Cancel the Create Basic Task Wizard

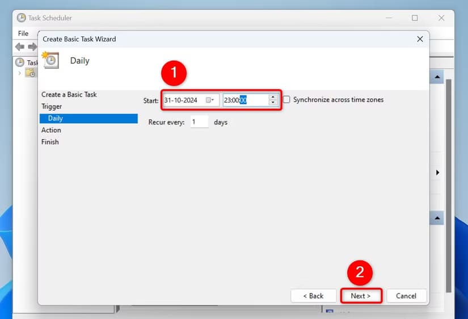pyautogui.click(x=406, y=296)
